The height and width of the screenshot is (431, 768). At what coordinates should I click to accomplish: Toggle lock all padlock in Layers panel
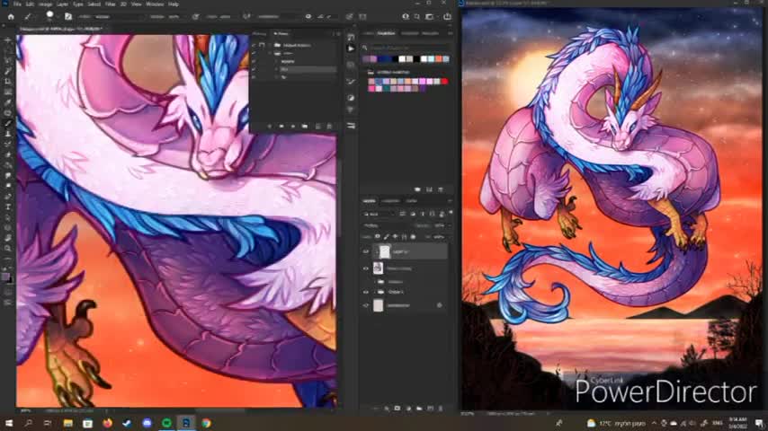[x=413, y=237]
